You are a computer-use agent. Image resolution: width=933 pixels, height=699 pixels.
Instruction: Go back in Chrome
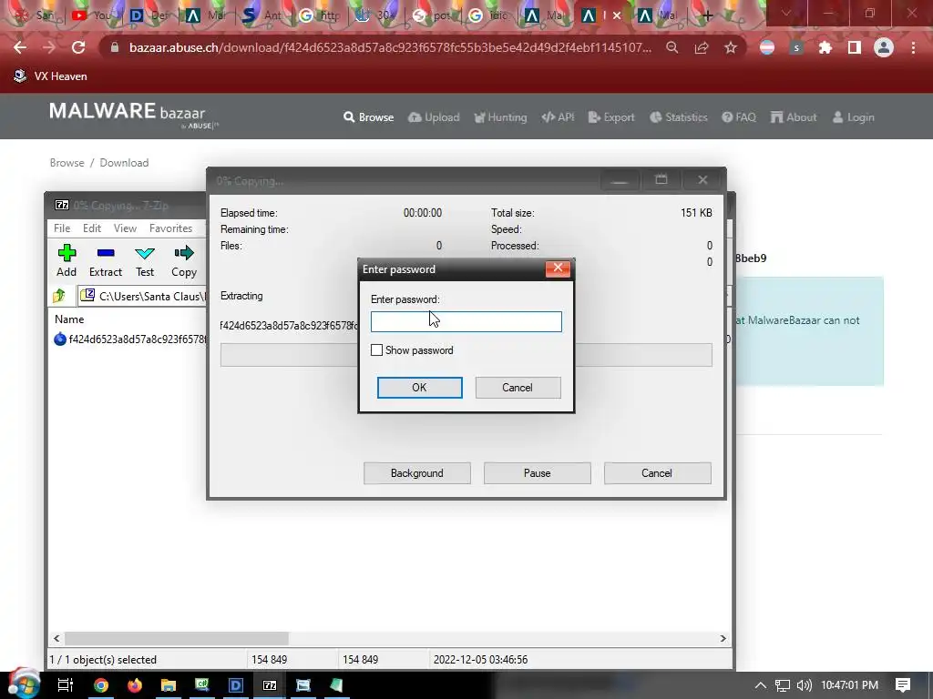point(20,47)
